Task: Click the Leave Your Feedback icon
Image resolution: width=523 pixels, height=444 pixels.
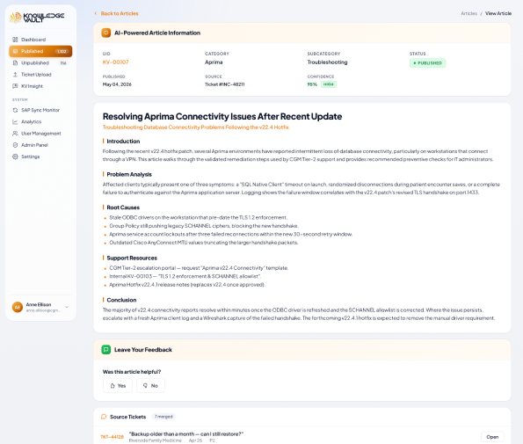Action: (106, 350)
